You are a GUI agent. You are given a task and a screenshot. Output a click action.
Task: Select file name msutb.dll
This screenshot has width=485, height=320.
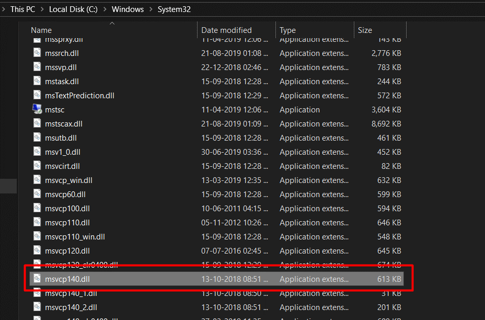coord(61,138)
